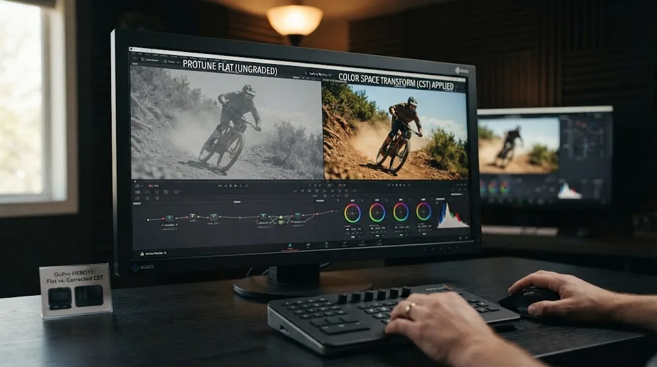Click the third palette icon under the viewer

click(157, 192)
